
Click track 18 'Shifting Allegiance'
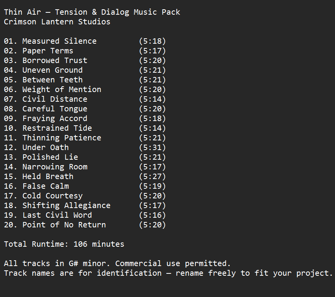click(66, 205)
